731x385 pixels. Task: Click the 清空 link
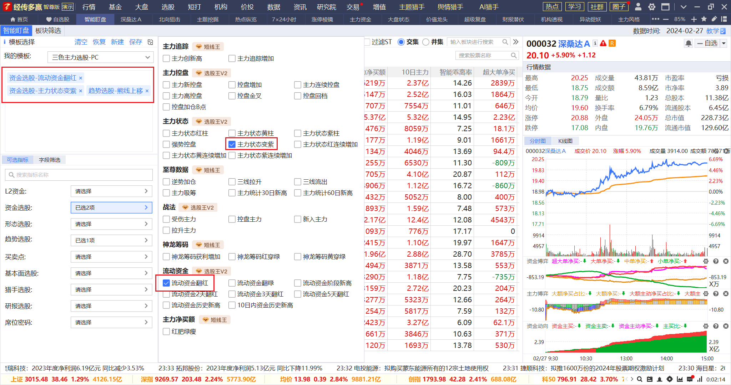tap(81, 42)
